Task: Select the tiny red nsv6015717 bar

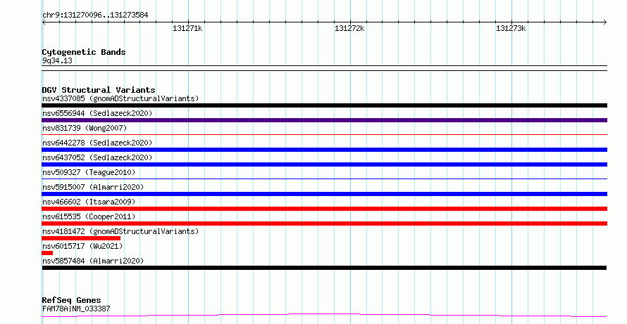Action: [47, 253]
